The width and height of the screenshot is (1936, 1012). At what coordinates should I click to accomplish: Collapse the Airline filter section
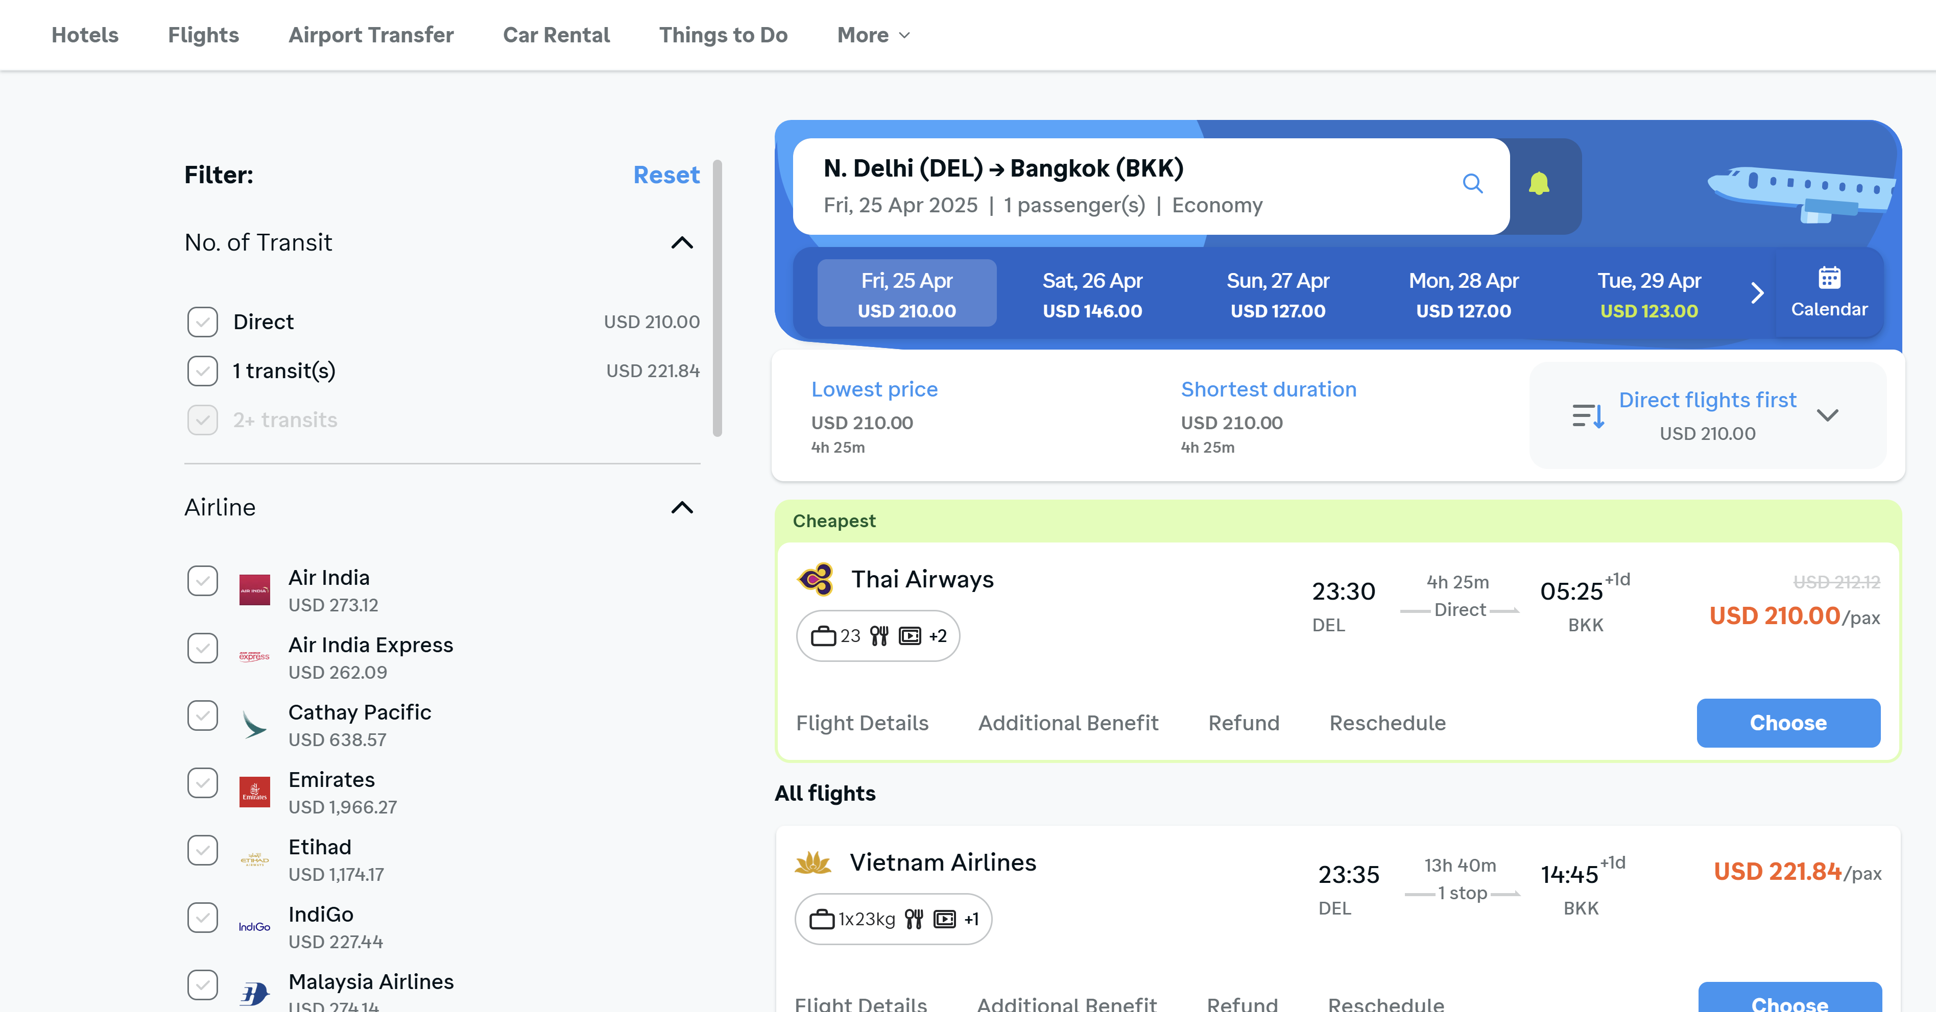[682, 508]
